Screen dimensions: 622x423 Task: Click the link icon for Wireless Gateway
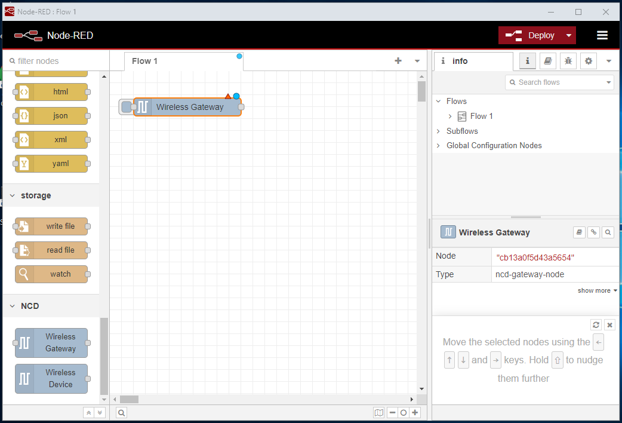[593, 232]
